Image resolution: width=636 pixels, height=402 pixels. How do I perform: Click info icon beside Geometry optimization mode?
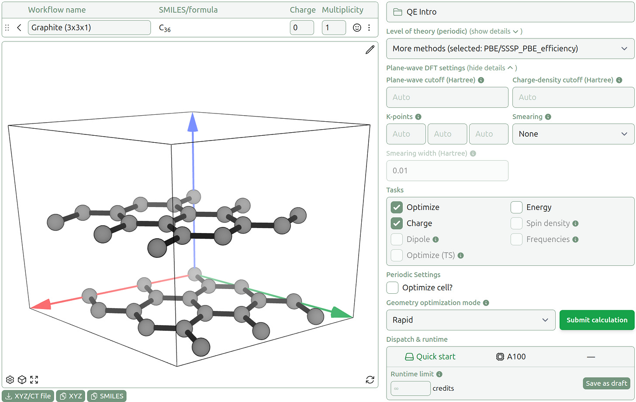click(486, 303)
